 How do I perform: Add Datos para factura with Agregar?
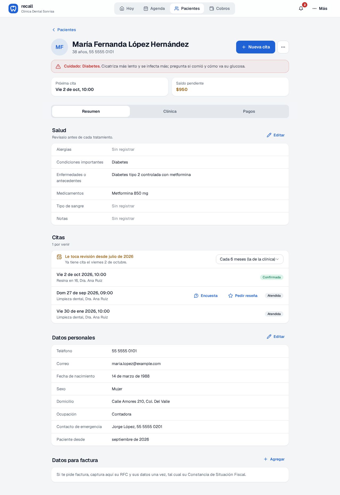(274, 459)
